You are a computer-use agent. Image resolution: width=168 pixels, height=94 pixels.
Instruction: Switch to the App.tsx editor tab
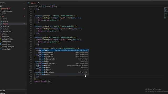tap(33, 3)
